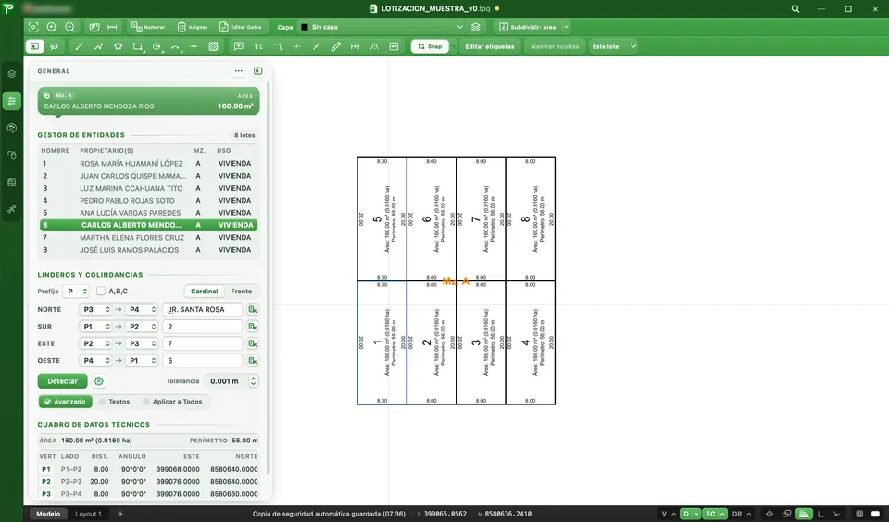Open the palette sidebar icon
The height and width of the screenshot is (522, 889).
(x=11, y=128)
